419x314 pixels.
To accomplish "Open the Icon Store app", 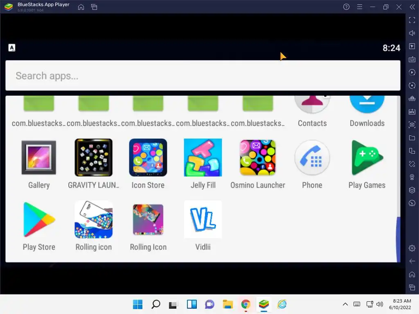I will pos(148,157).
